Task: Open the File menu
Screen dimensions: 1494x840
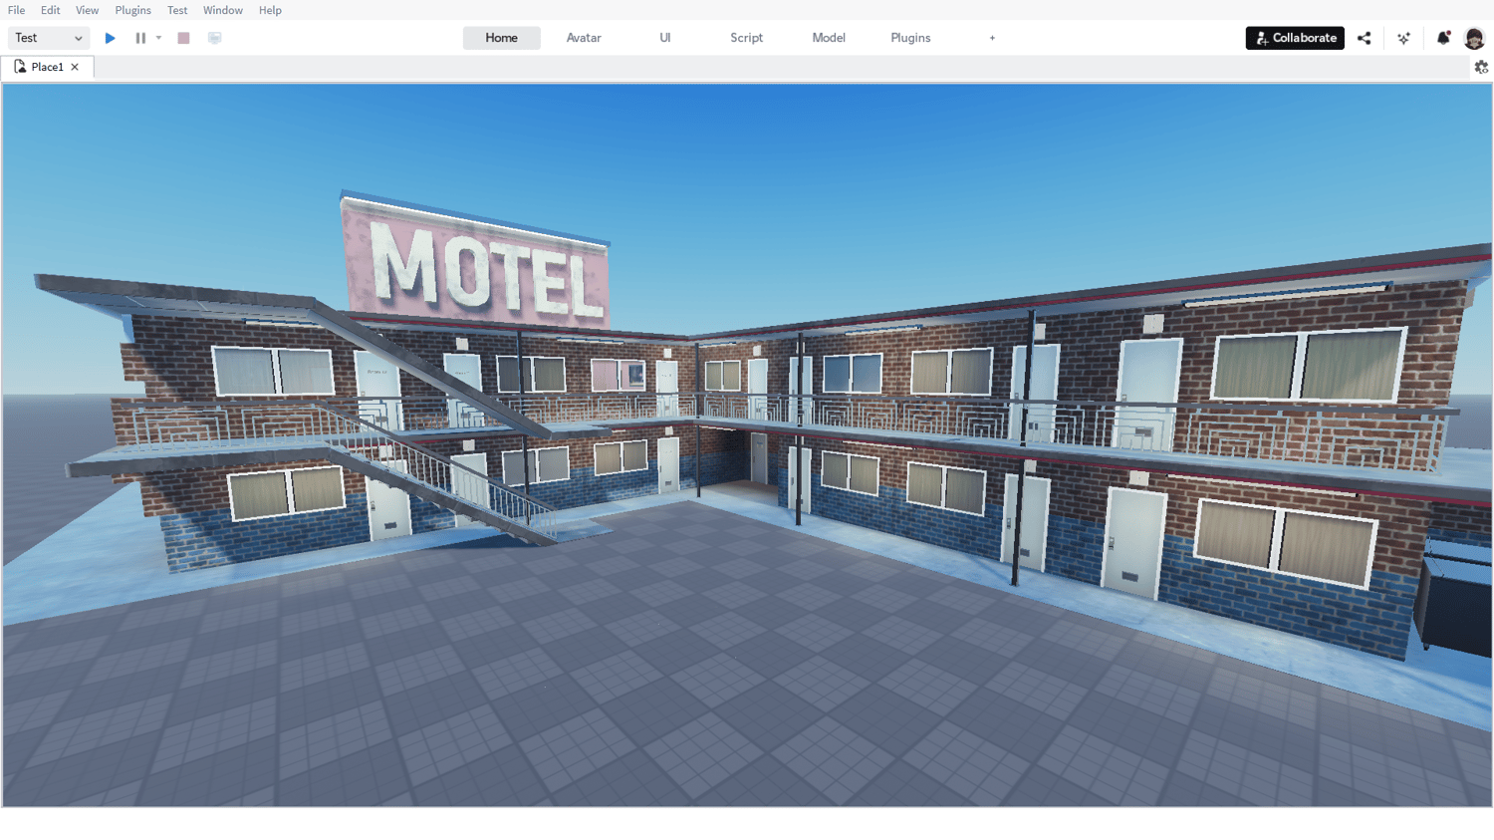Action: coord(16,10)
